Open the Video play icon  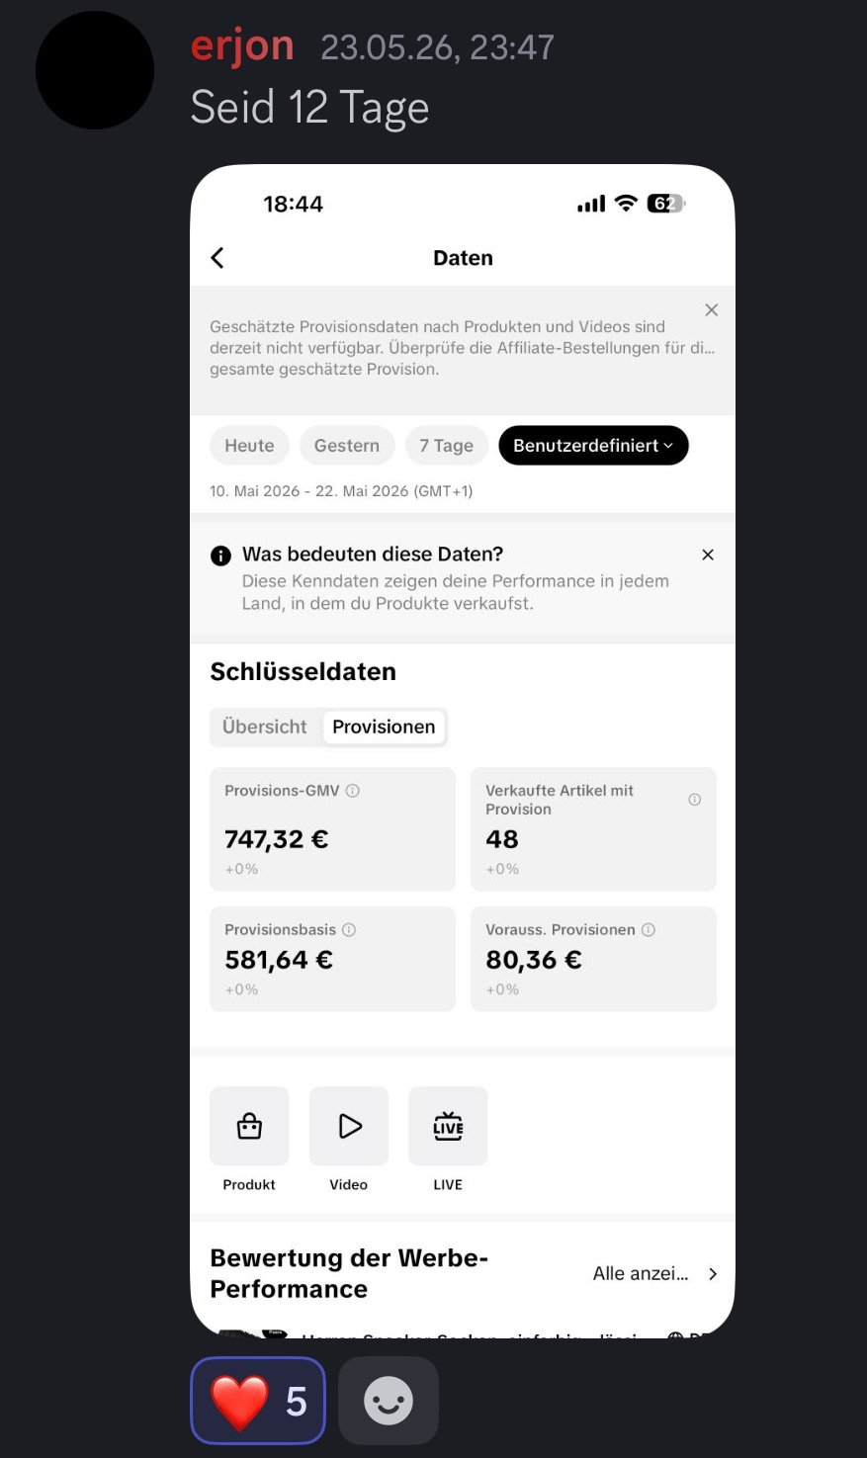pyautogui.click(x=349, y=1126)
